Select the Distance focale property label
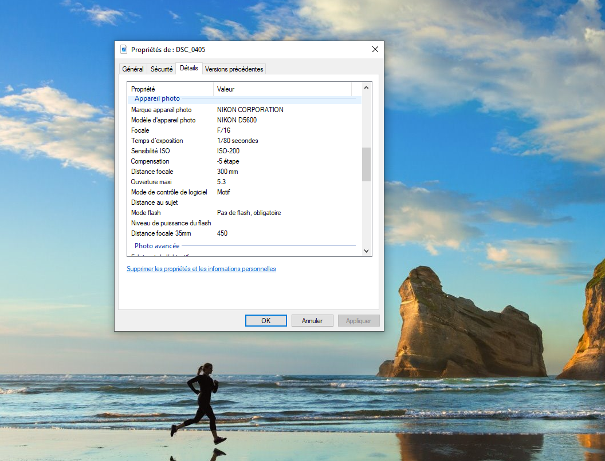 pyautogui.click(x=152, y=172)
